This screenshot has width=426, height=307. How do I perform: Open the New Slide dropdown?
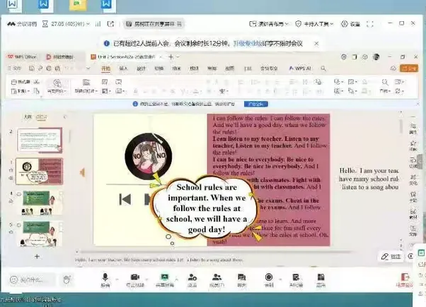(86, 86)
